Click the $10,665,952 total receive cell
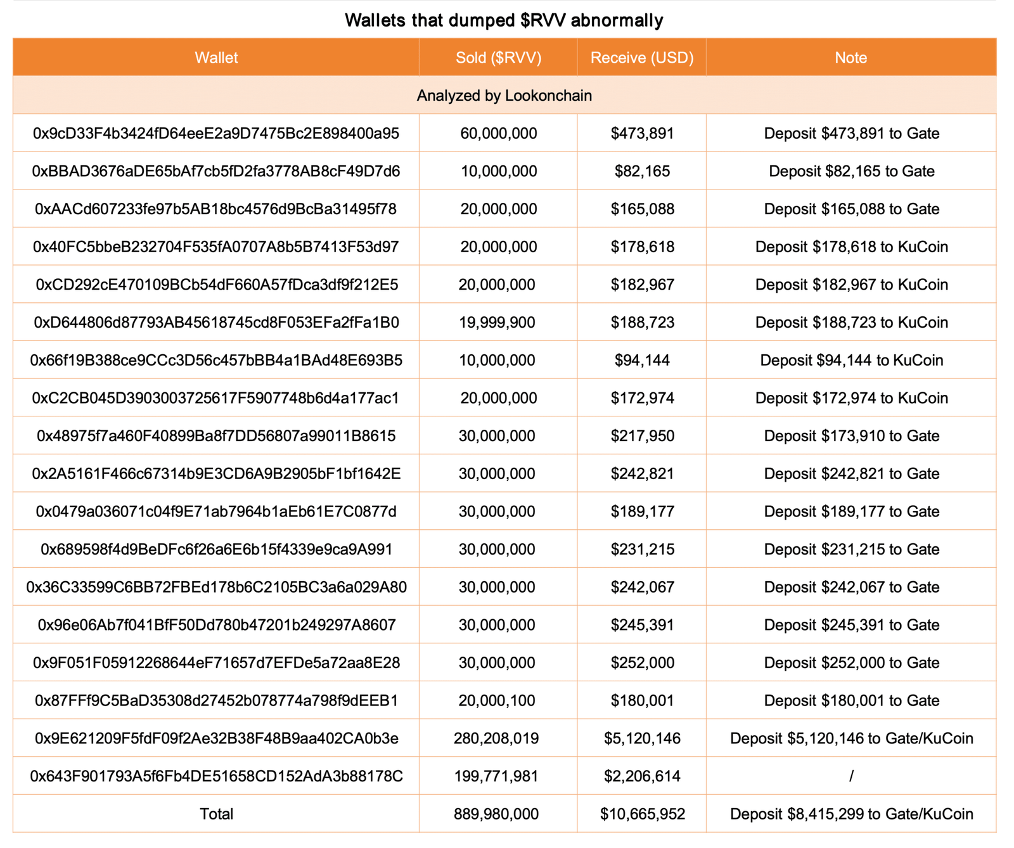Viewport: 1014px width, 848px height. point(642,814)
